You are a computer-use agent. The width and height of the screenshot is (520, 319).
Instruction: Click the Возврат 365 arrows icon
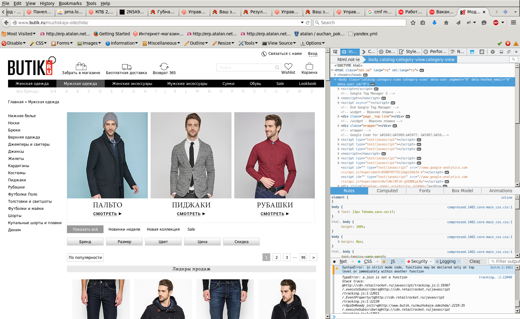(x=164, y=66)
